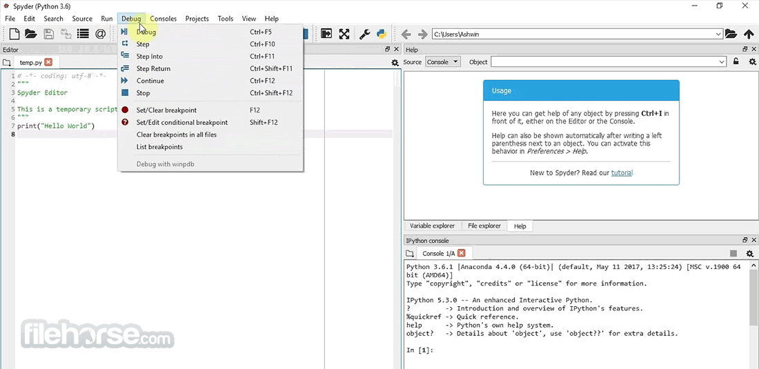
Task: Open the View menu
Action: pyautogui.click(x=249, y=19)
